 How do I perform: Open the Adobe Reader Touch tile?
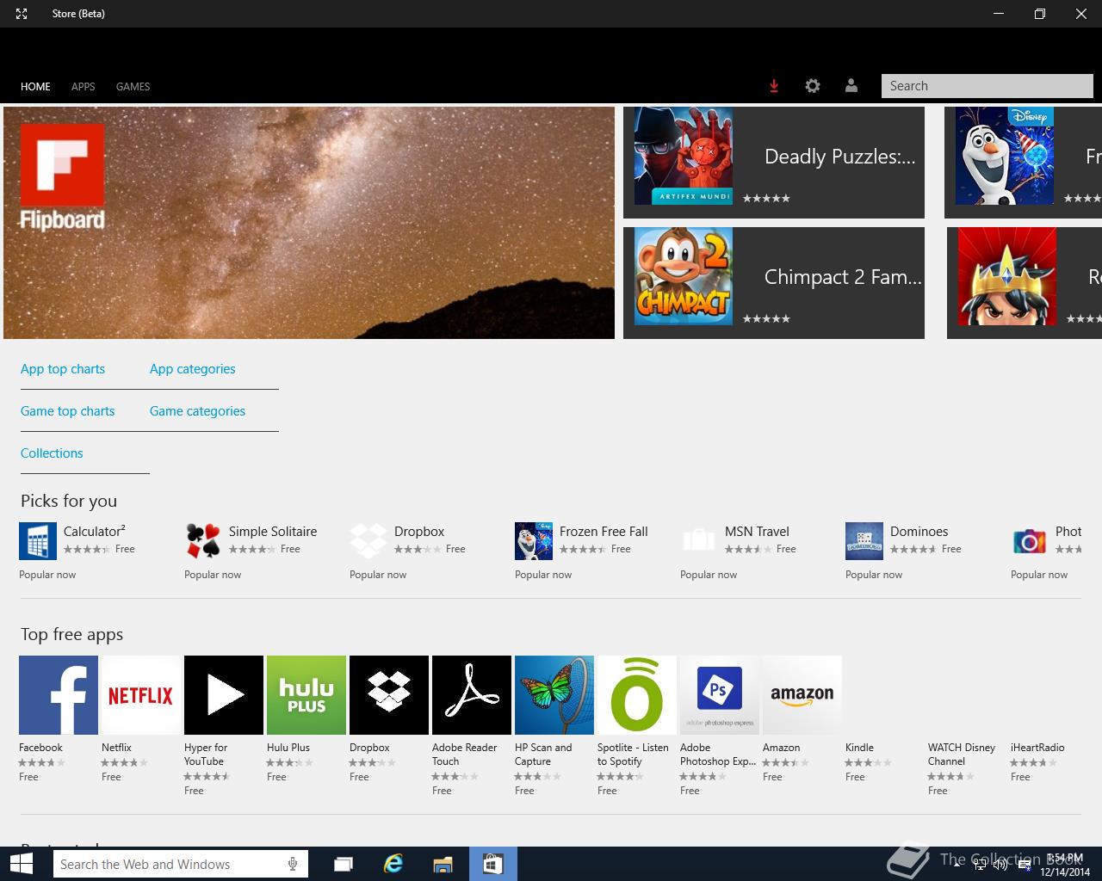click(x=472, y=695)
